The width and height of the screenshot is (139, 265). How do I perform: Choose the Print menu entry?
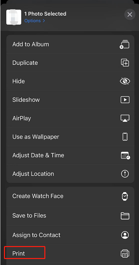(70, 253)
